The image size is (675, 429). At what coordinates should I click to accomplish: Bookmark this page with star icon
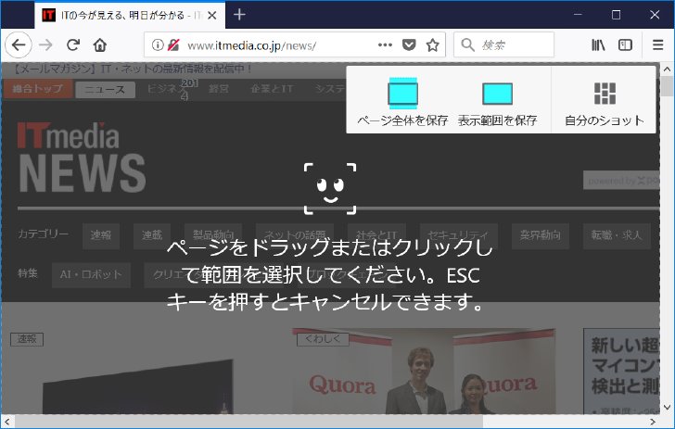[x=432, y=44]
